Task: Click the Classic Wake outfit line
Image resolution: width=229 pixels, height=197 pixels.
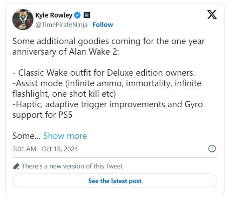Action: 104,73
